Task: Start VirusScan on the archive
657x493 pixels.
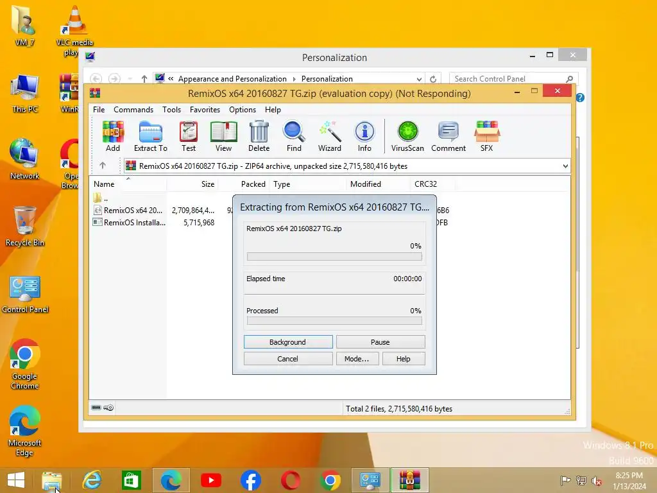Action: [407, 136]
